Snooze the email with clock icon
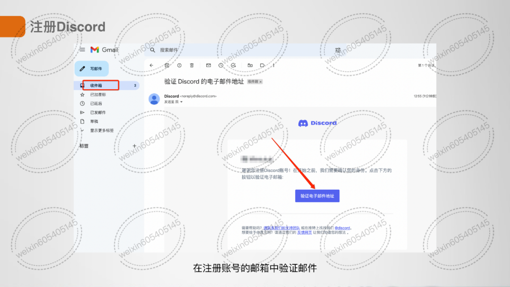This screenshot has height=287, width=510. pyautogui.click(x=221, y=65)
